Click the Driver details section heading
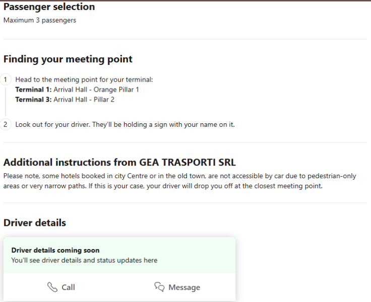 tap(35, 223)
